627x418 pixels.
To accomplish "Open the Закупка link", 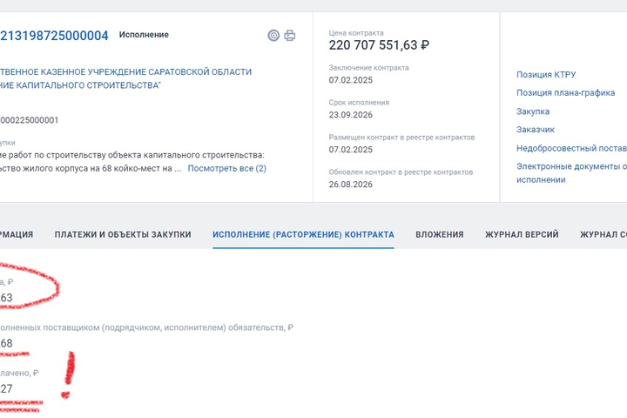I will [533, 111].
